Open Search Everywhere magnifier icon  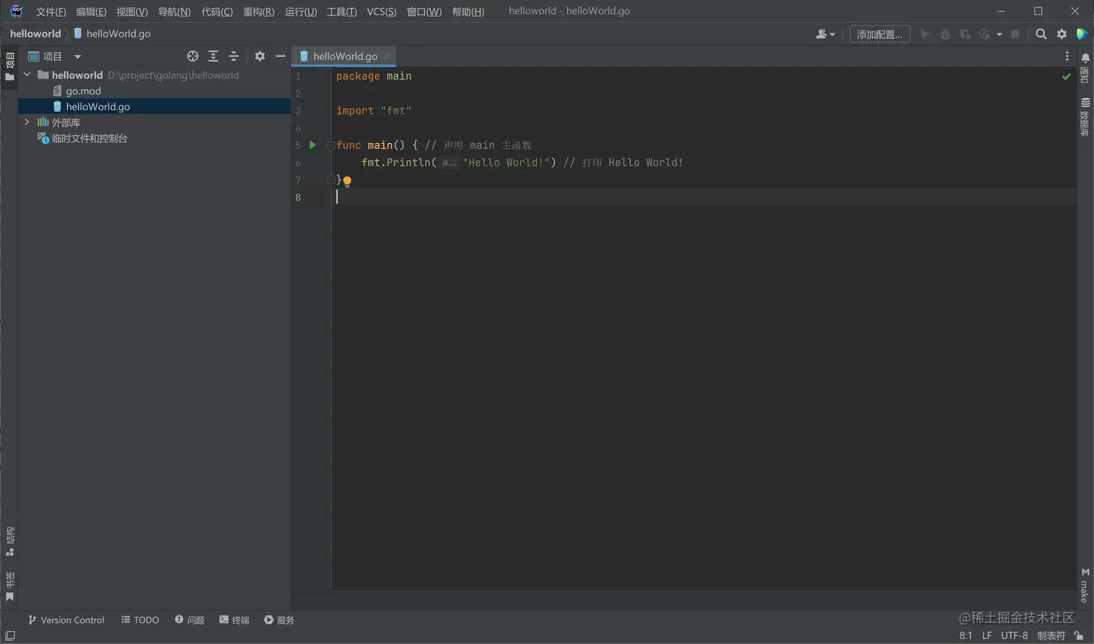click(1041, 34)
